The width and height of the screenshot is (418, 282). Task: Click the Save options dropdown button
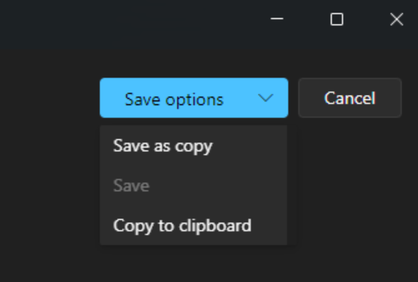[x=194, y=98]
